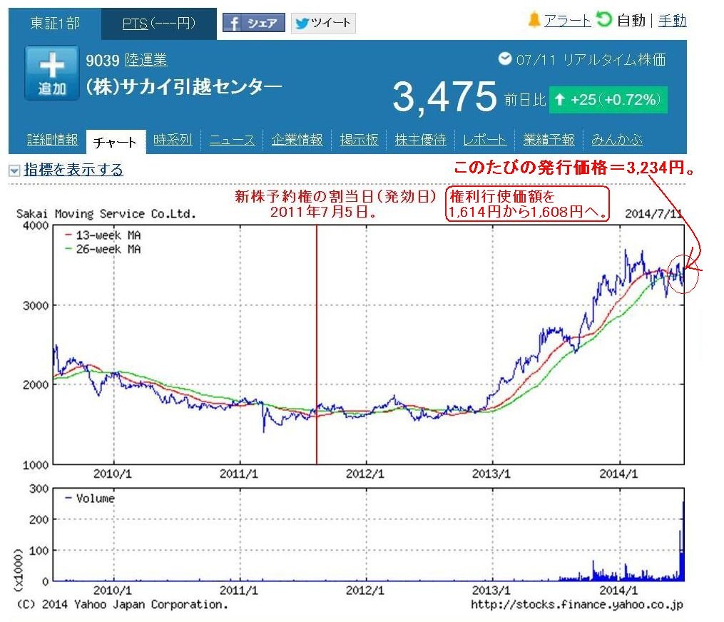
Task: Open the 時系列 tab
Action: 173,140
